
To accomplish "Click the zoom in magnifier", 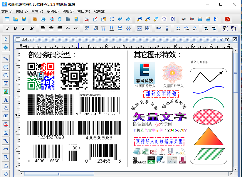I will pos(140,19).
